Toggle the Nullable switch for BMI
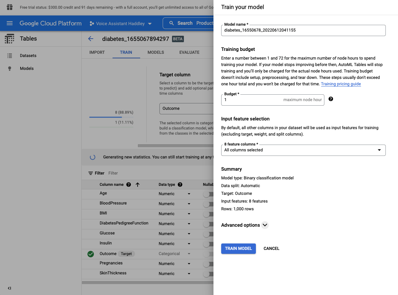The width and height of the screenshot is (398, 295). pos(208,214)
